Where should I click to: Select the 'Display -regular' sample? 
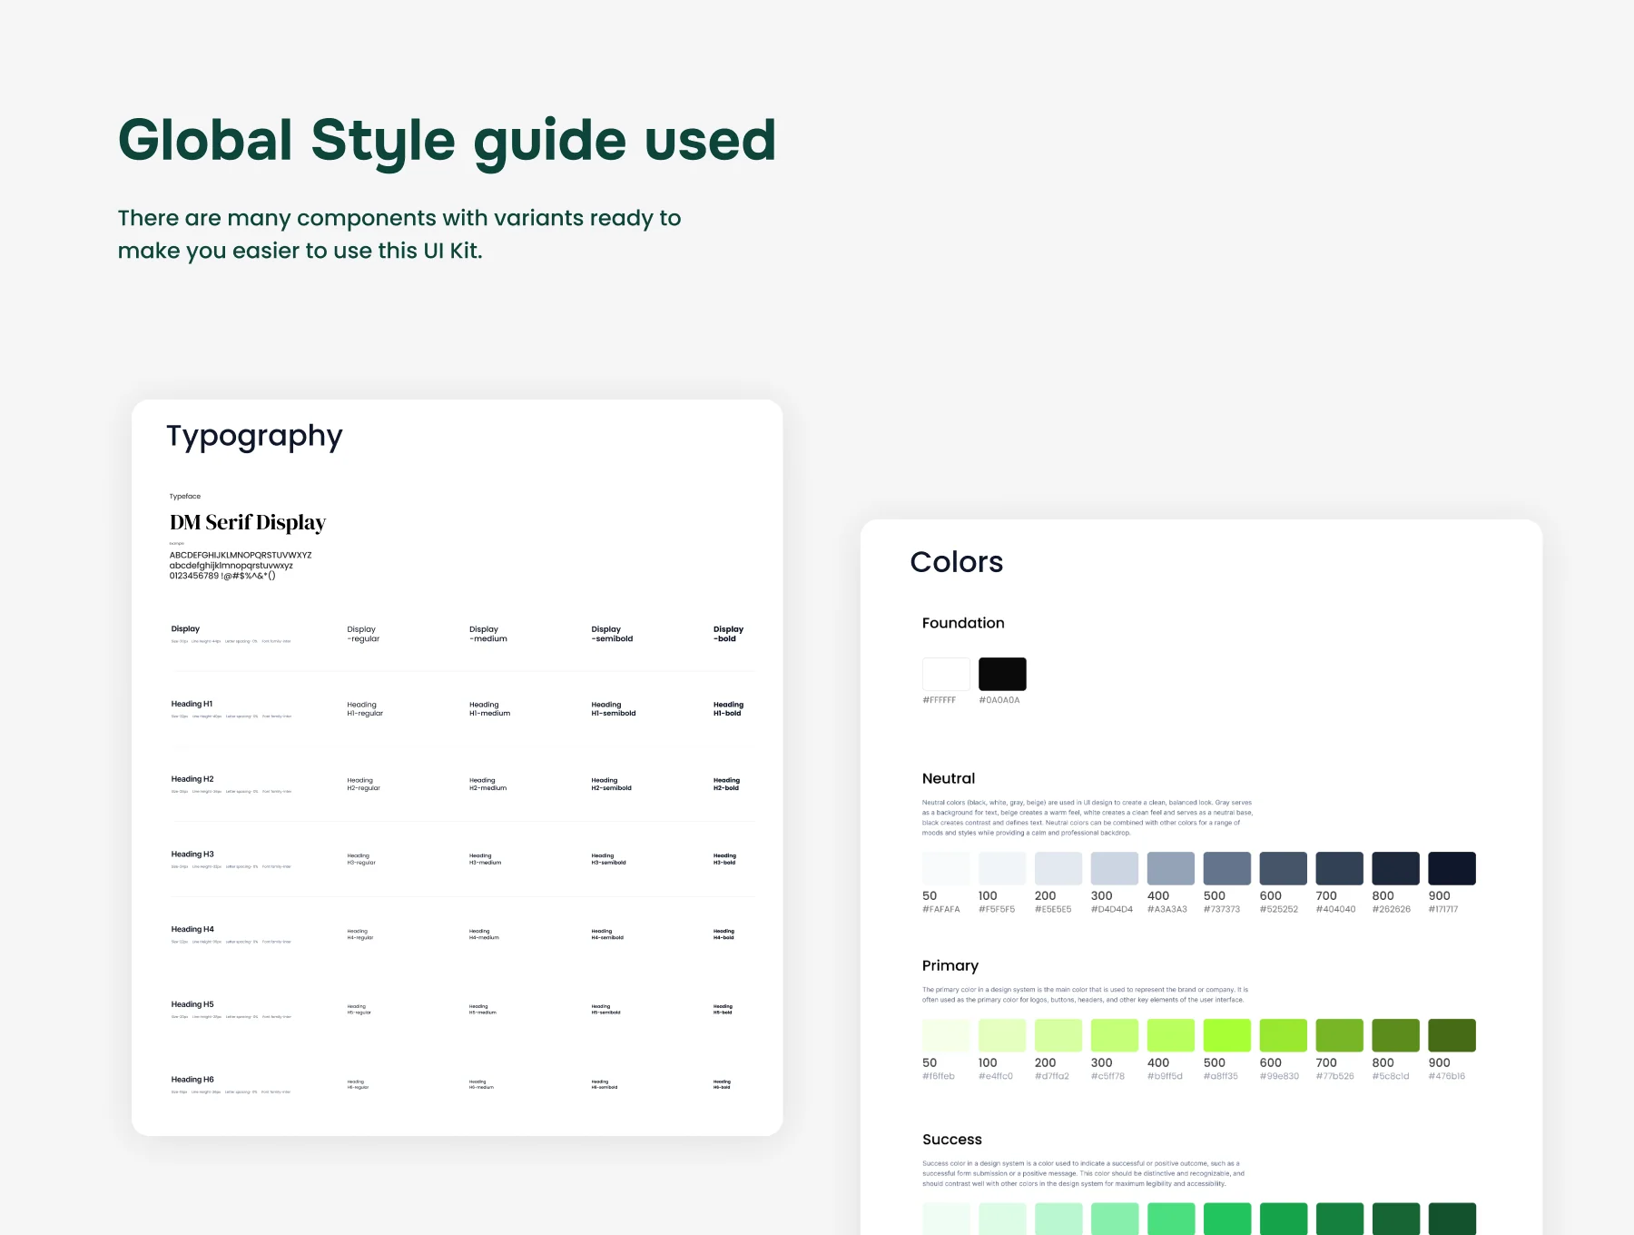click(x=363, y=634)
